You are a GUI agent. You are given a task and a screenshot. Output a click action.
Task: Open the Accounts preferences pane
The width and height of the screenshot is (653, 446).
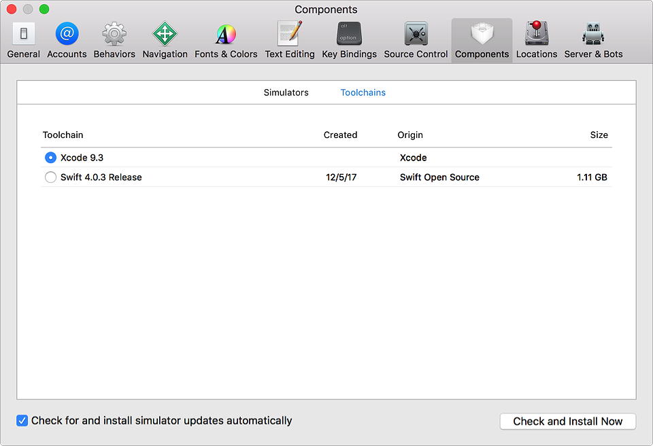[x=67, y=40]
